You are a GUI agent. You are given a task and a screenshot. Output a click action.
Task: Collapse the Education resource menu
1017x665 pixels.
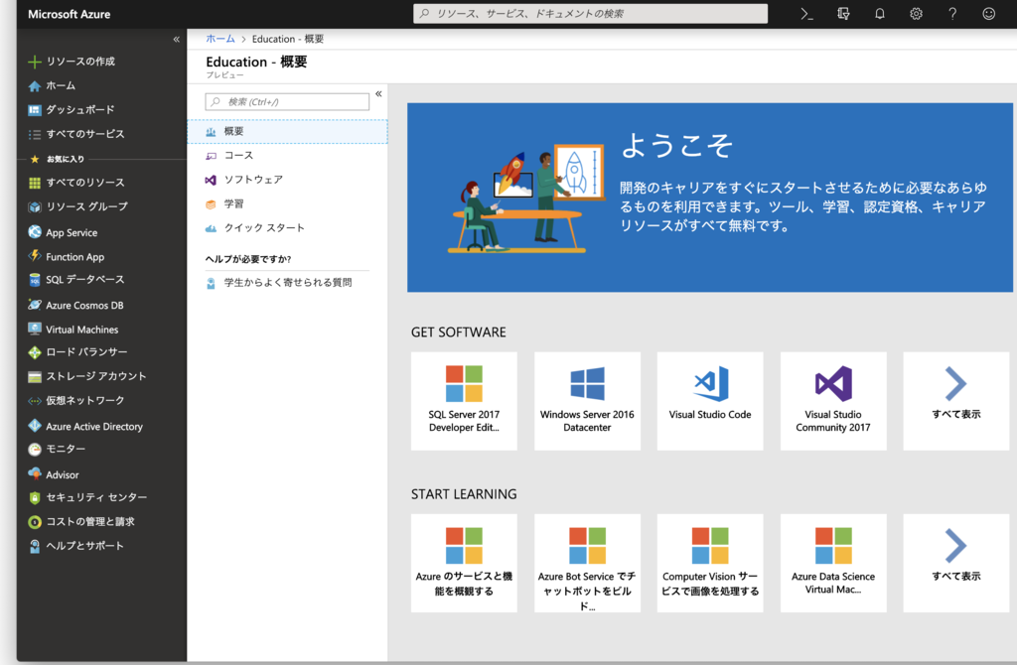pos(378,94)
